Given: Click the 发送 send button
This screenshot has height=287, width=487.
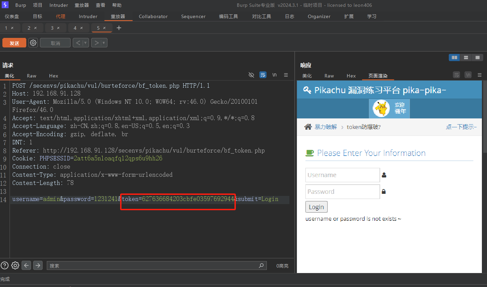Looking at the screenshot, I should [x=14, y=43].
